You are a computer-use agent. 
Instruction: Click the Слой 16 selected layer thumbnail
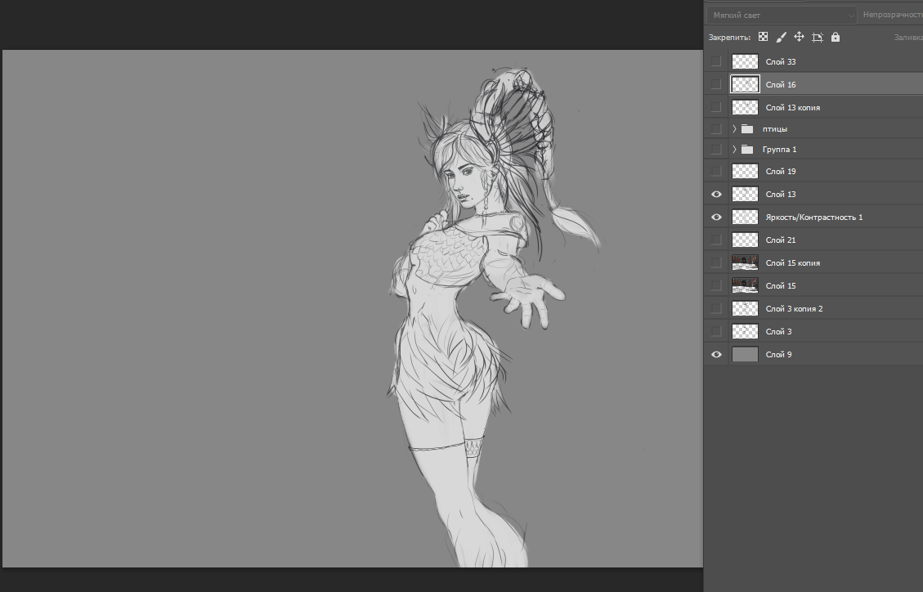[745, 84]
